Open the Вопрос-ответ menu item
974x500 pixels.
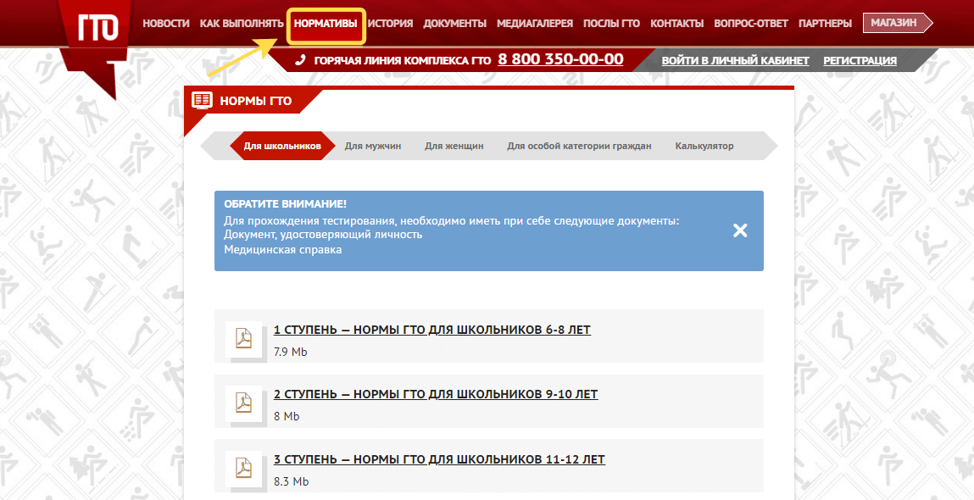pyautogui.click(x=751, y=24)
